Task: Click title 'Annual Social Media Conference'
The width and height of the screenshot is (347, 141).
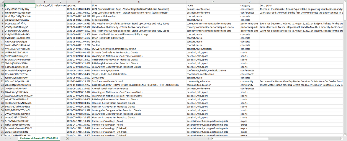Action: pos(139,88)
